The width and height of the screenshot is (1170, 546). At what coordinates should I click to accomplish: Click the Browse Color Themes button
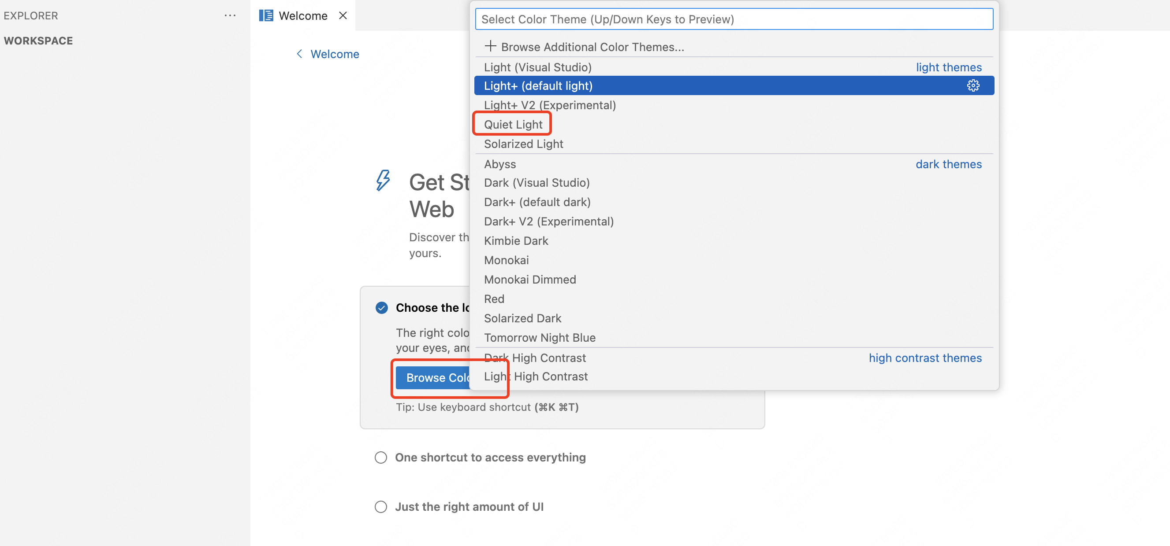coord(432,377)
